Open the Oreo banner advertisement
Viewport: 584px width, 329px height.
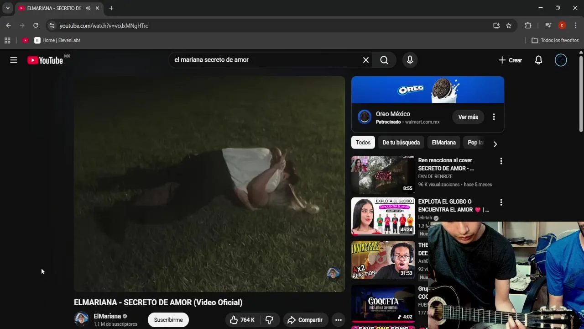(428, 90)
